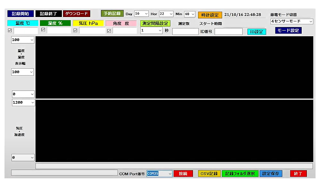Click the ID番号 input field
The height and width of the screenshot is (186, 320).
click(x=228, y=31)
